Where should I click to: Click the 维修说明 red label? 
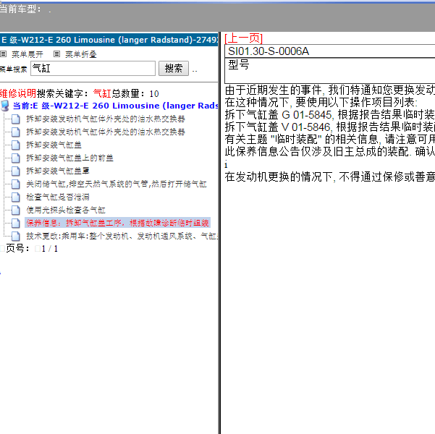(x=18, y=93)
